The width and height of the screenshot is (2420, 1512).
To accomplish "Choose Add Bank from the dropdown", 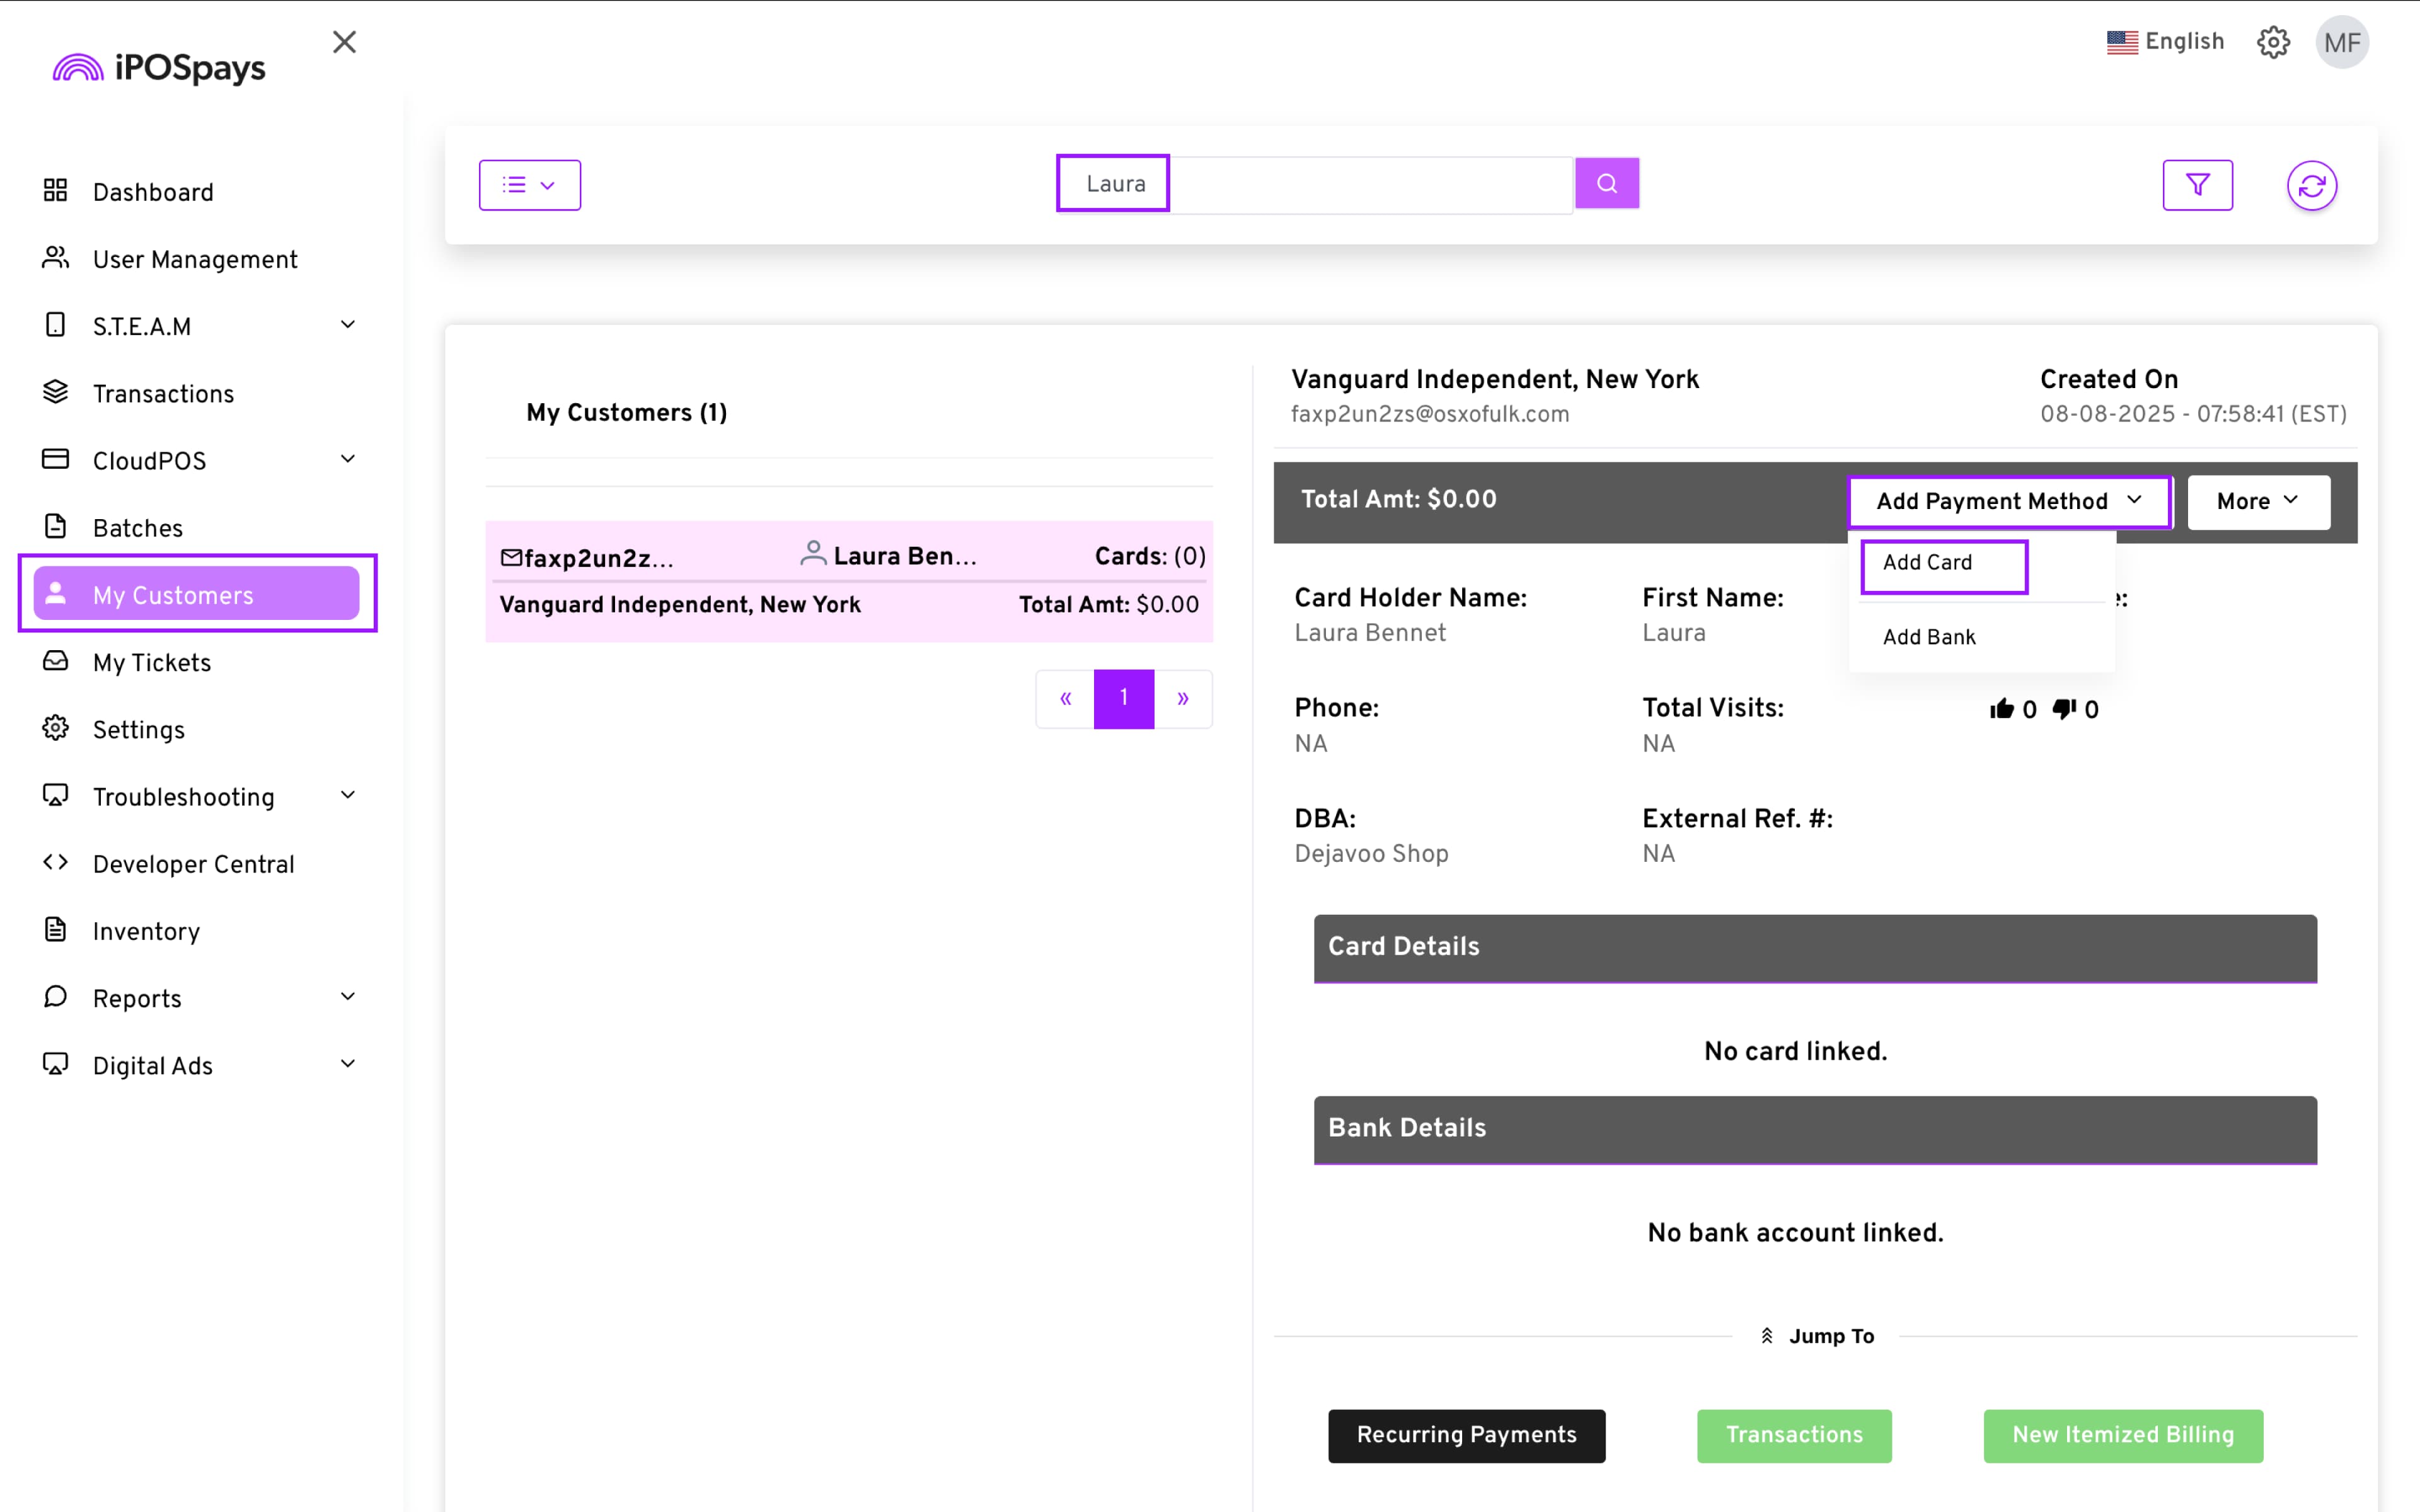I will coord(1928,637).
